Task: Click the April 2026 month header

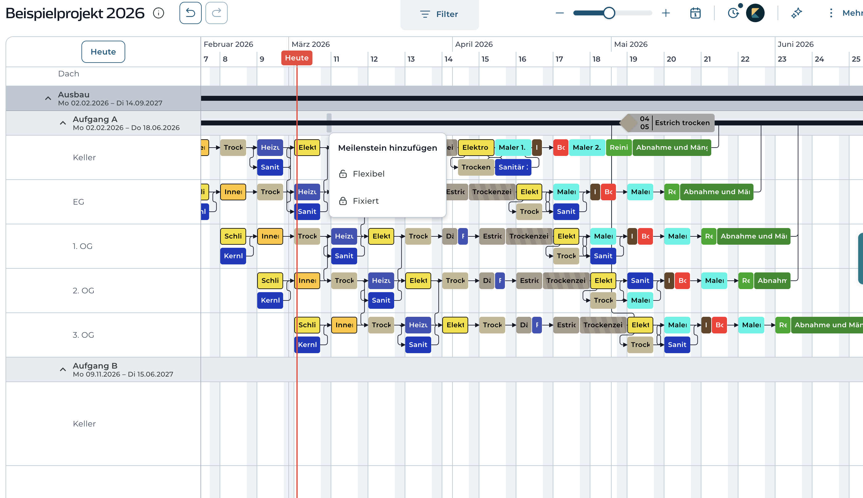Action: coord(474,44)
